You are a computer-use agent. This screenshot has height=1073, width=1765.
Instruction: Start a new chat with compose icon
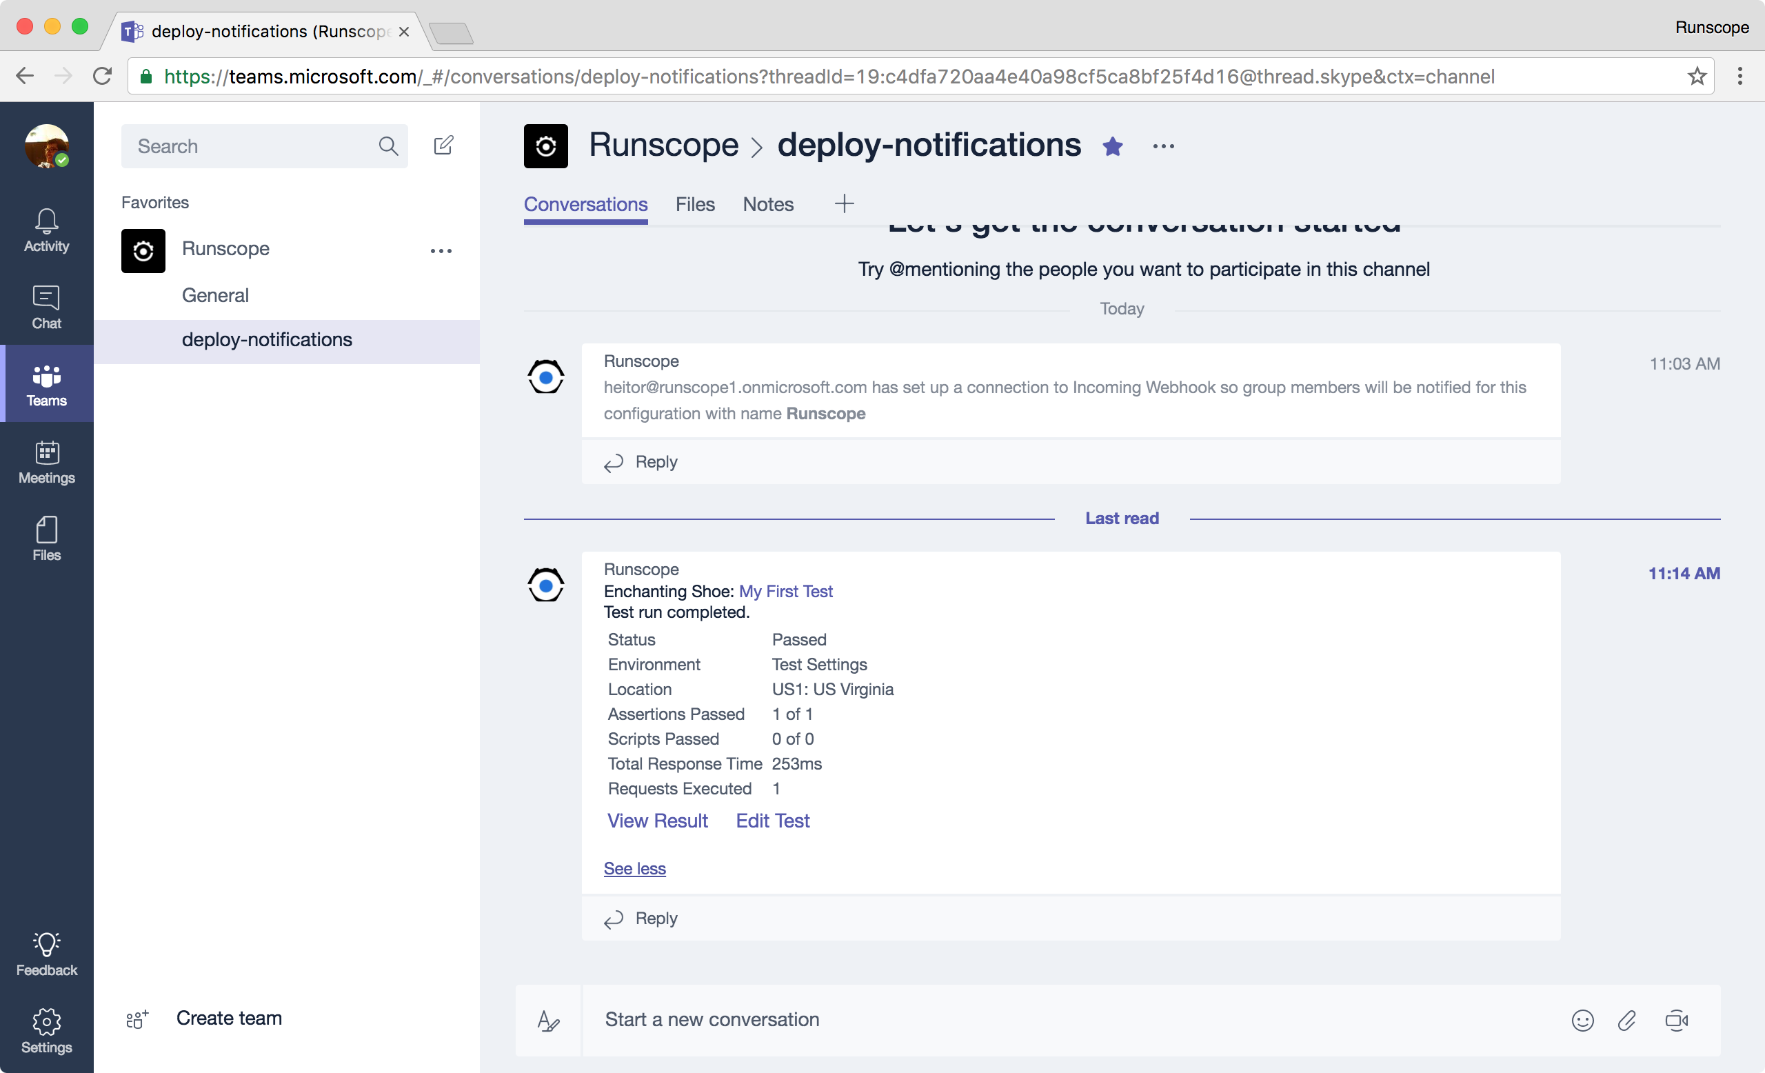coord(443,146)
